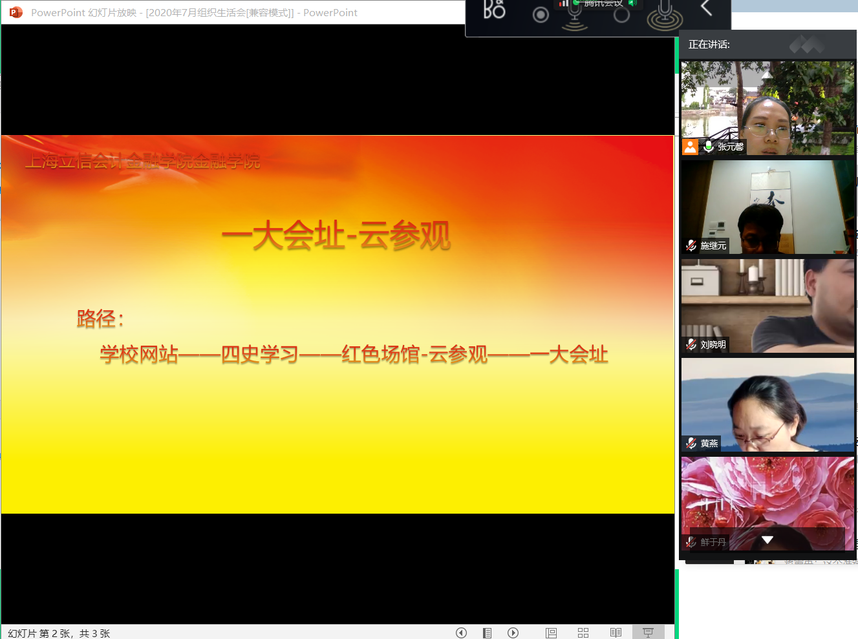Click the next slide arrow in status bar
858x639 pixels.
(513, 633)
